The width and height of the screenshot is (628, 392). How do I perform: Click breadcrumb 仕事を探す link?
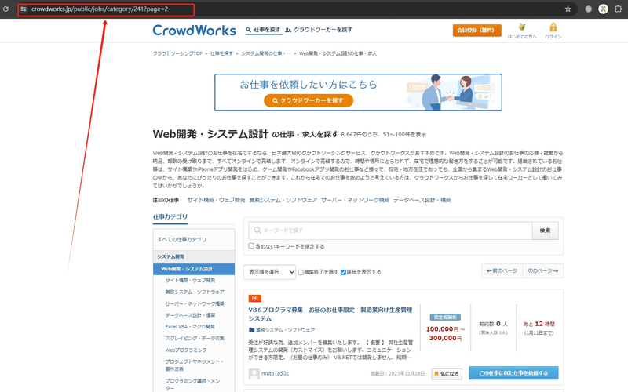coord(221,53)
